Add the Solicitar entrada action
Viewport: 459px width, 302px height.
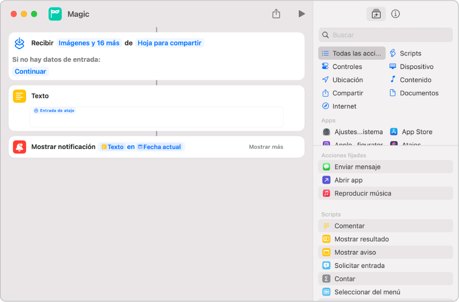(x=386, y=265)
